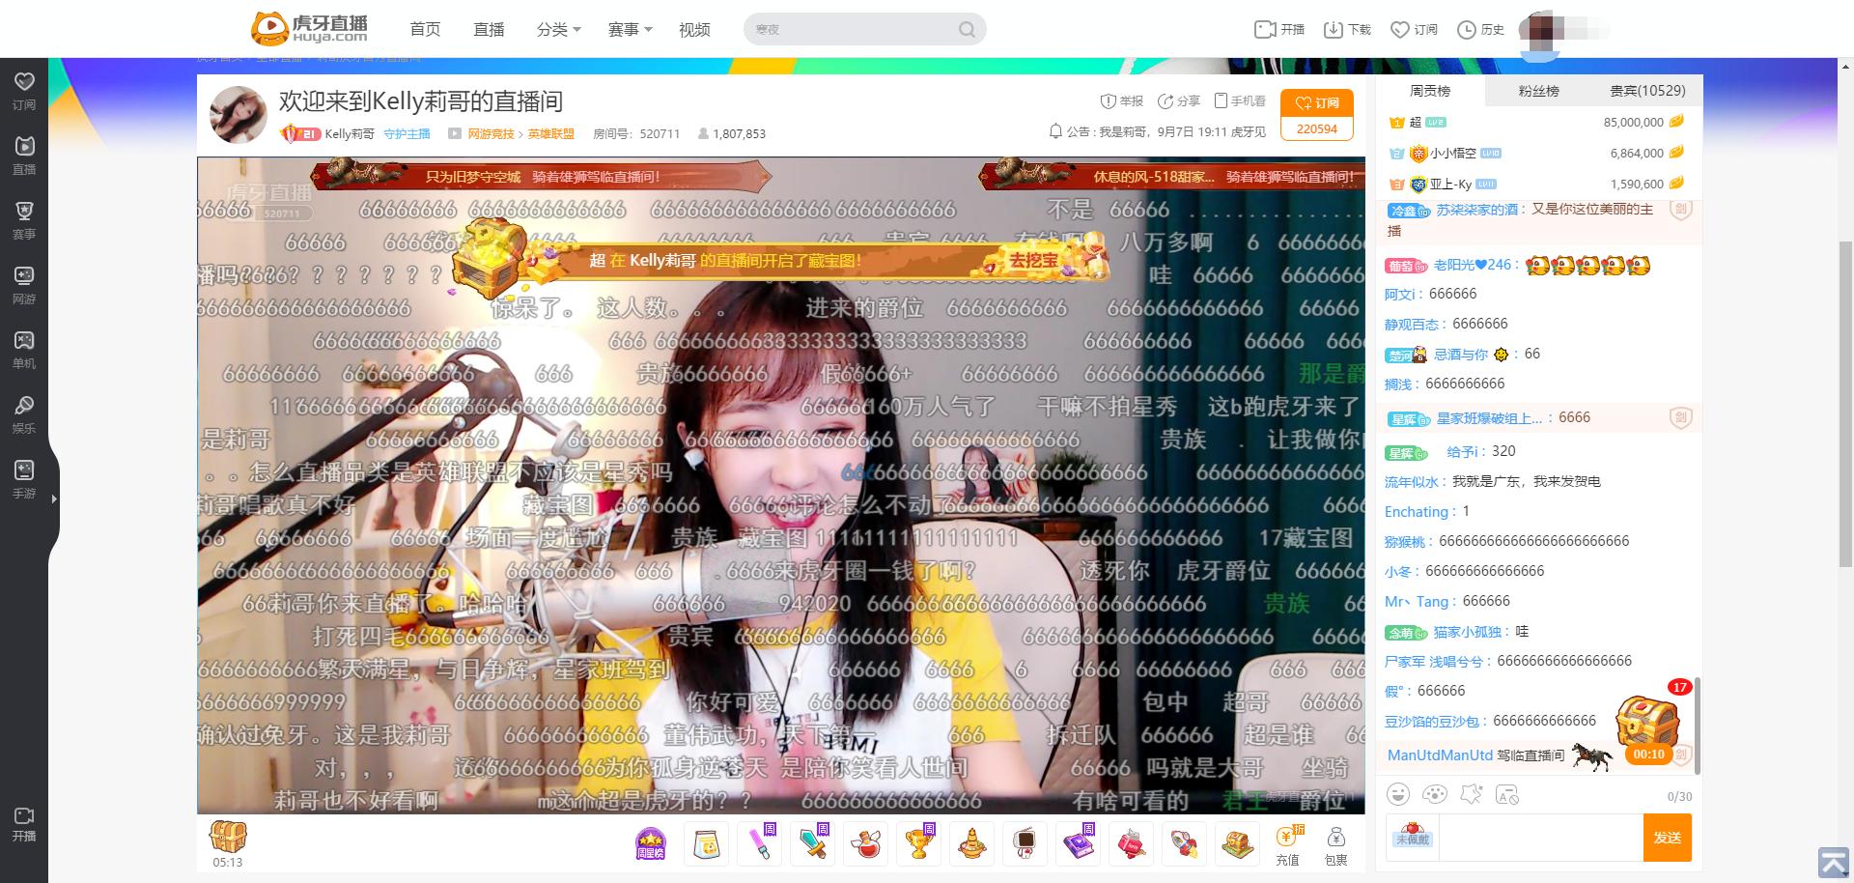Viewport: 1854px width, 883px height.
Task: Switch to the 粉丝榜 tab
Action: point(1538,91)
